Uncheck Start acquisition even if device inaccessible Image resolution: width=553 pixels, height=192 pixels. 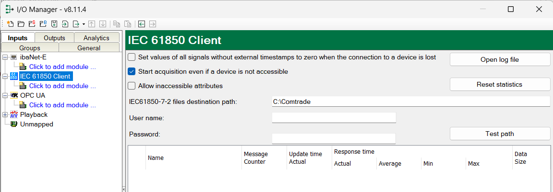(x=132, y=72)
